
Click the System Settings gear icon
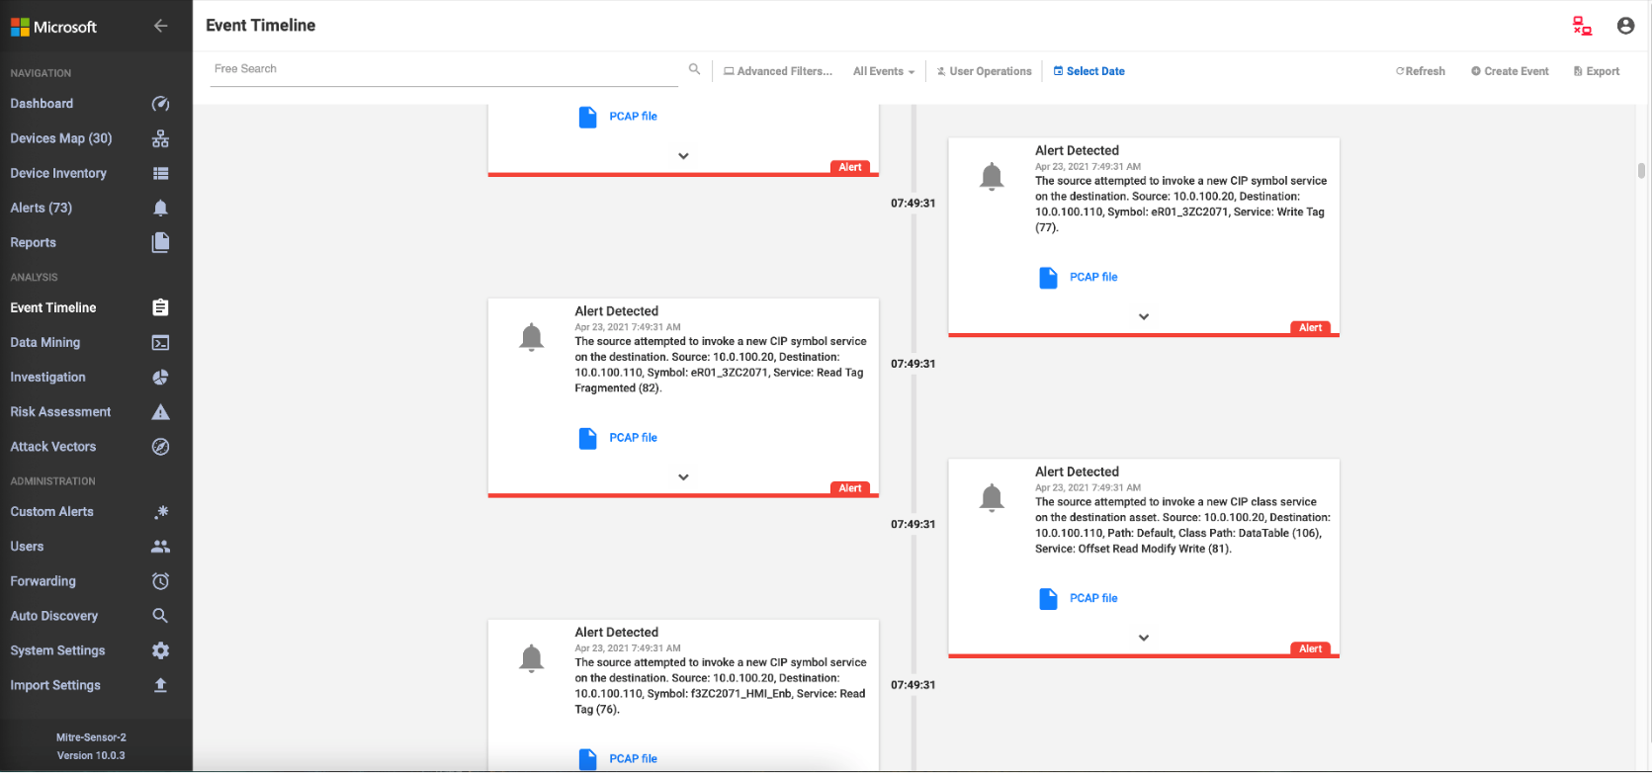tap(160, 650)
